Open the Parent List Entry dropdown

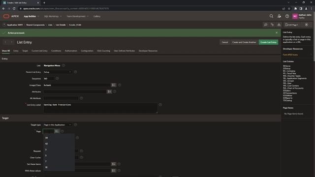[x=58, y=72]
